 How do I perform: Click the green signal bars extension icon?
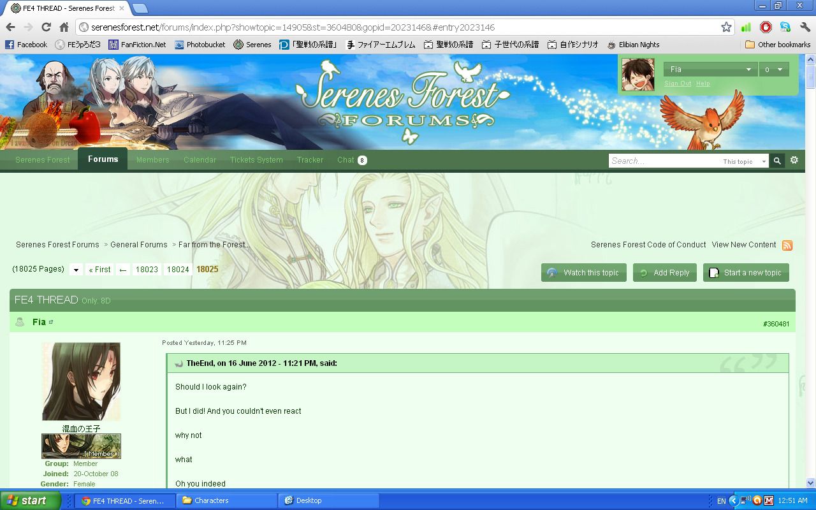tap(746, 27)
